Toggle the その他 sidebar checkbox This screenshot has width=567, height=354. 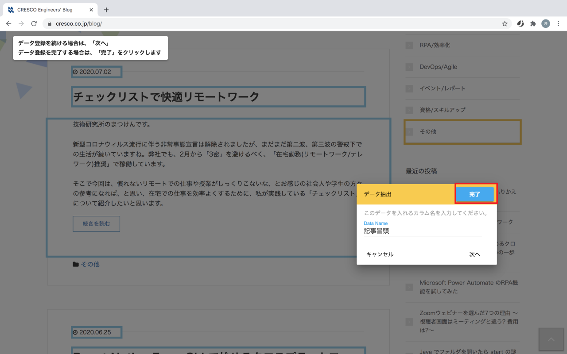click(409, 131)
